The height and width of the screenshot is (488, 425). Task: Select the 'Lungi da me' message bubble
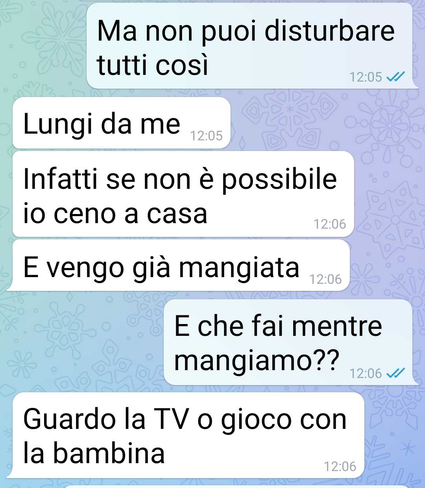[121, 123]
